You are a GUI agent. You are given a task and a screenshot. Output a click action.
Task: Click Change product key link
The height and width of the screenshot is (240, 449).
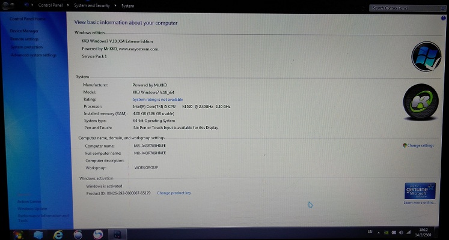(174, 193)
